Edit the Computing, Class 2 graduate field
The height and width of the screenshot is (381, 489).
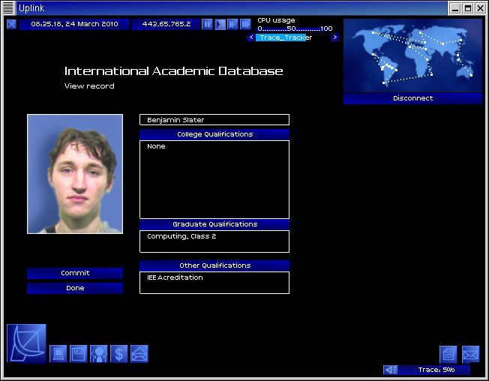pos(214,241)
